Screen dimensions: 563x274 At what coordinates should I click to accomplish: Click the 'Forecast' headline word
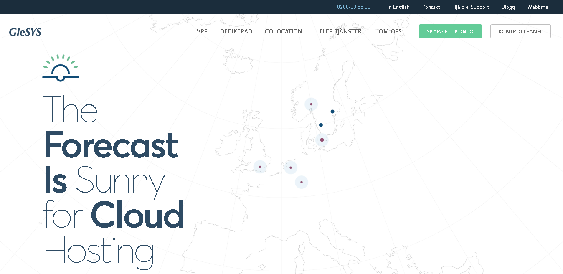pyautogui.click(x=111, y=145)
